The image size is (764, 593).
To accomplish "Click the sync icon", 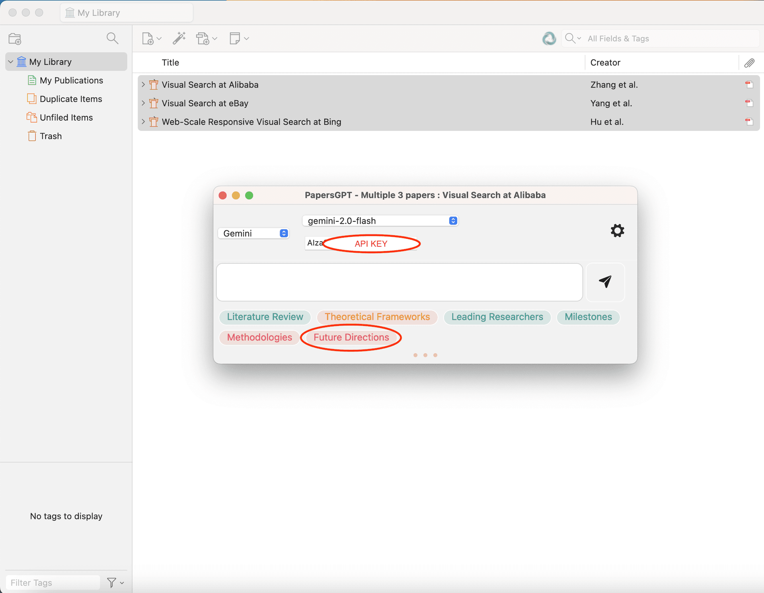I will point(549,39).
